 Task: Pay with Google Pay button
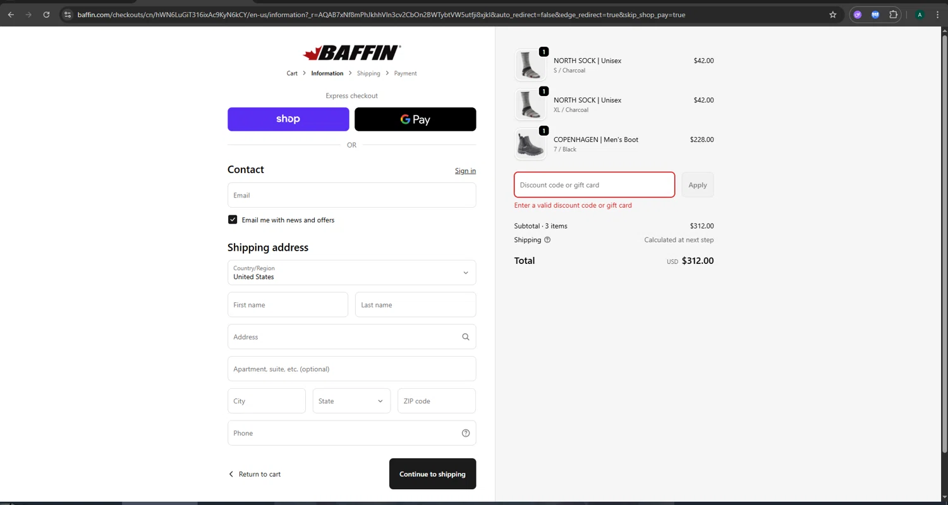coord(415,119)
